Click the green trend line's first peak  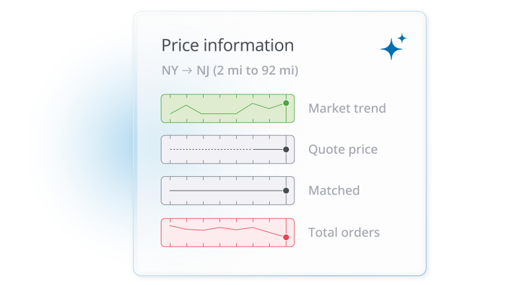pos(187,105)
